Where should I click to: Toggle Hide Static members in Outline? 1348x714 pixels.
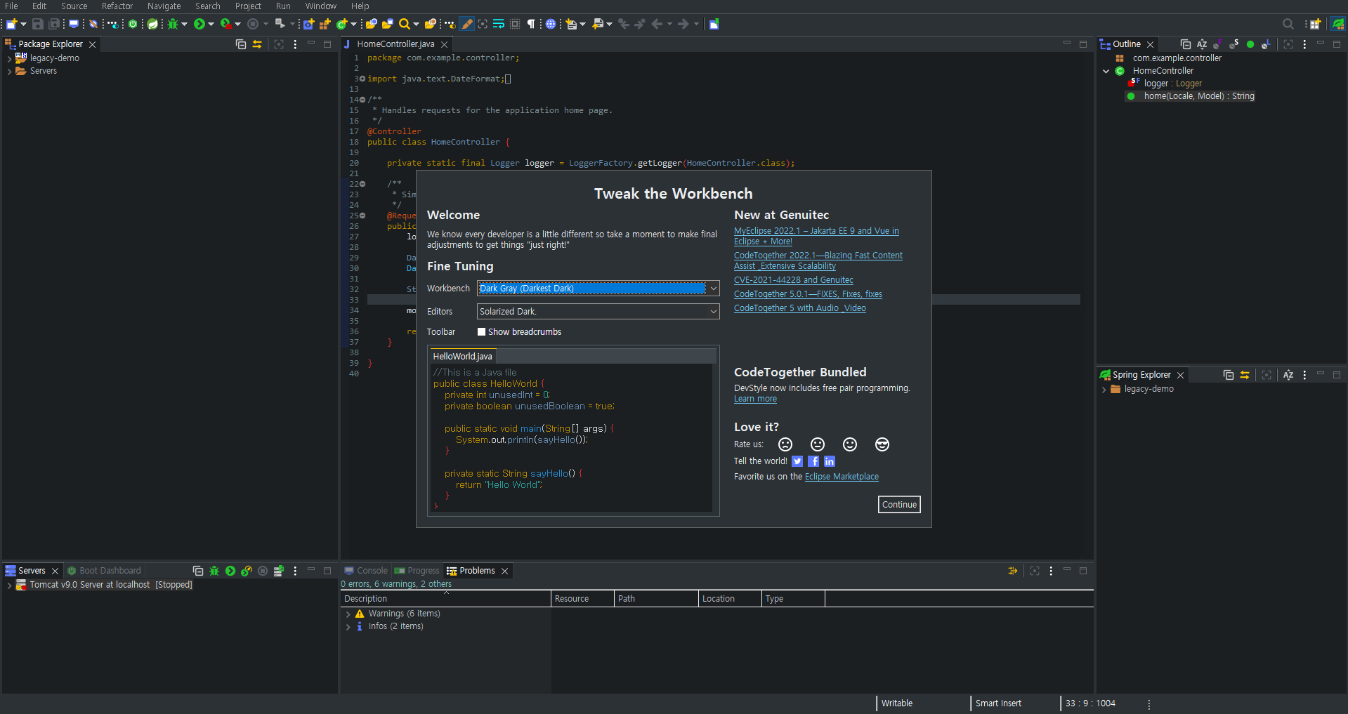coord(1234,44)
